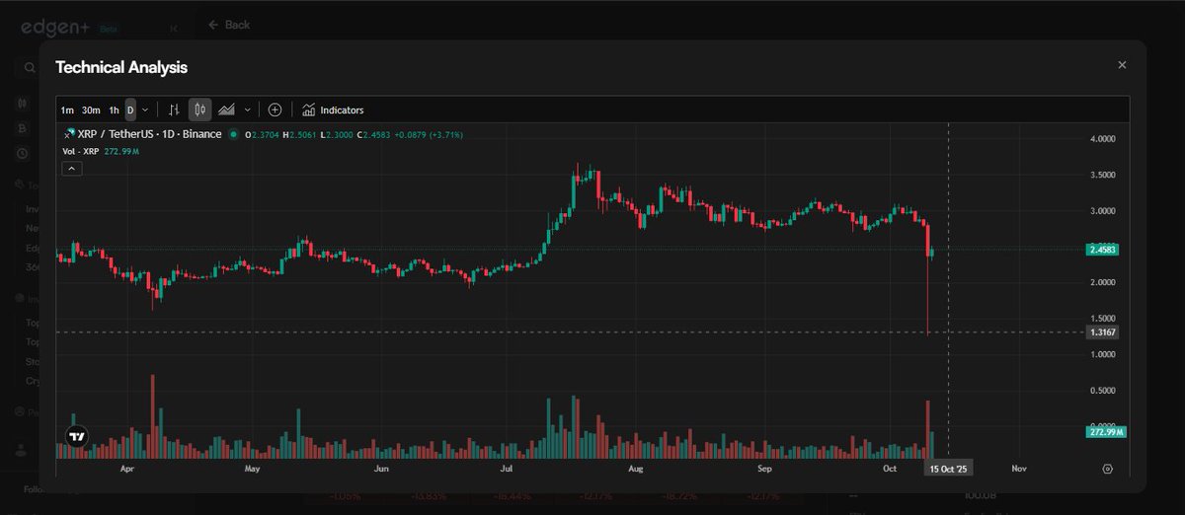1185x515 pixels.
Task: Switch to area chart style
Action: 226,110
